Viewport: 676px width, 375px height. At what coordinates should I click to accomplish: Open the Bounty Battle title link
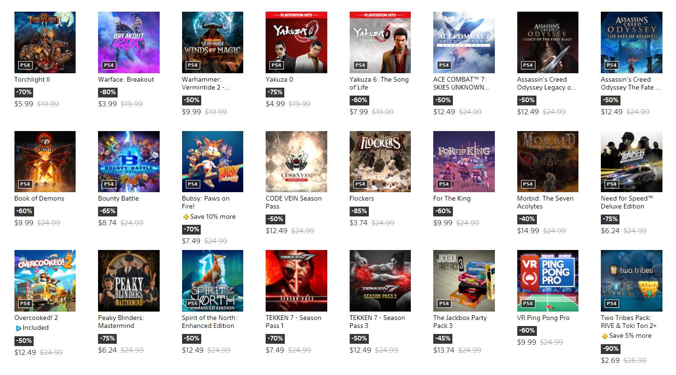click(119, 199)
